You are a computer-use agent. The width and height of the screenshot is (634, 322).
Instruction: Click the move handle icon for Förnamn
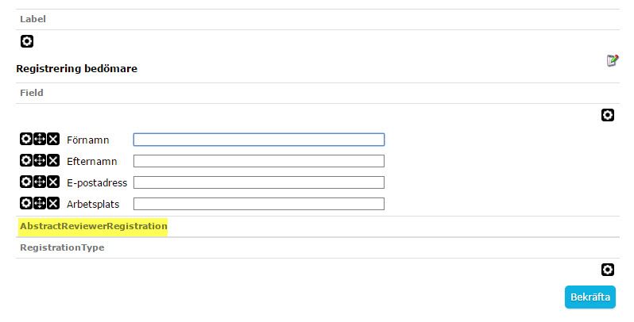[40, 139]
